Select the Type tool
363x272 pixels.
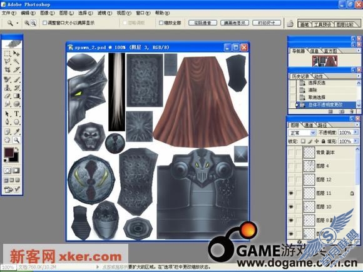tap(16, 114)
